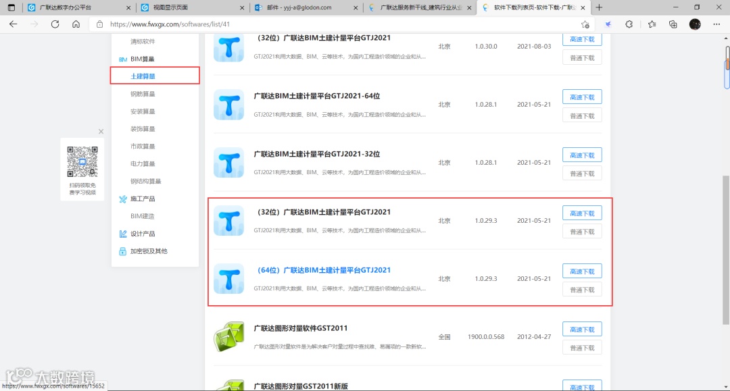Viewport: 730px width, 391px height.
Task: Select 钢结构算量 in sidebar
Action: pyautogui.click(x=146, y=182)
